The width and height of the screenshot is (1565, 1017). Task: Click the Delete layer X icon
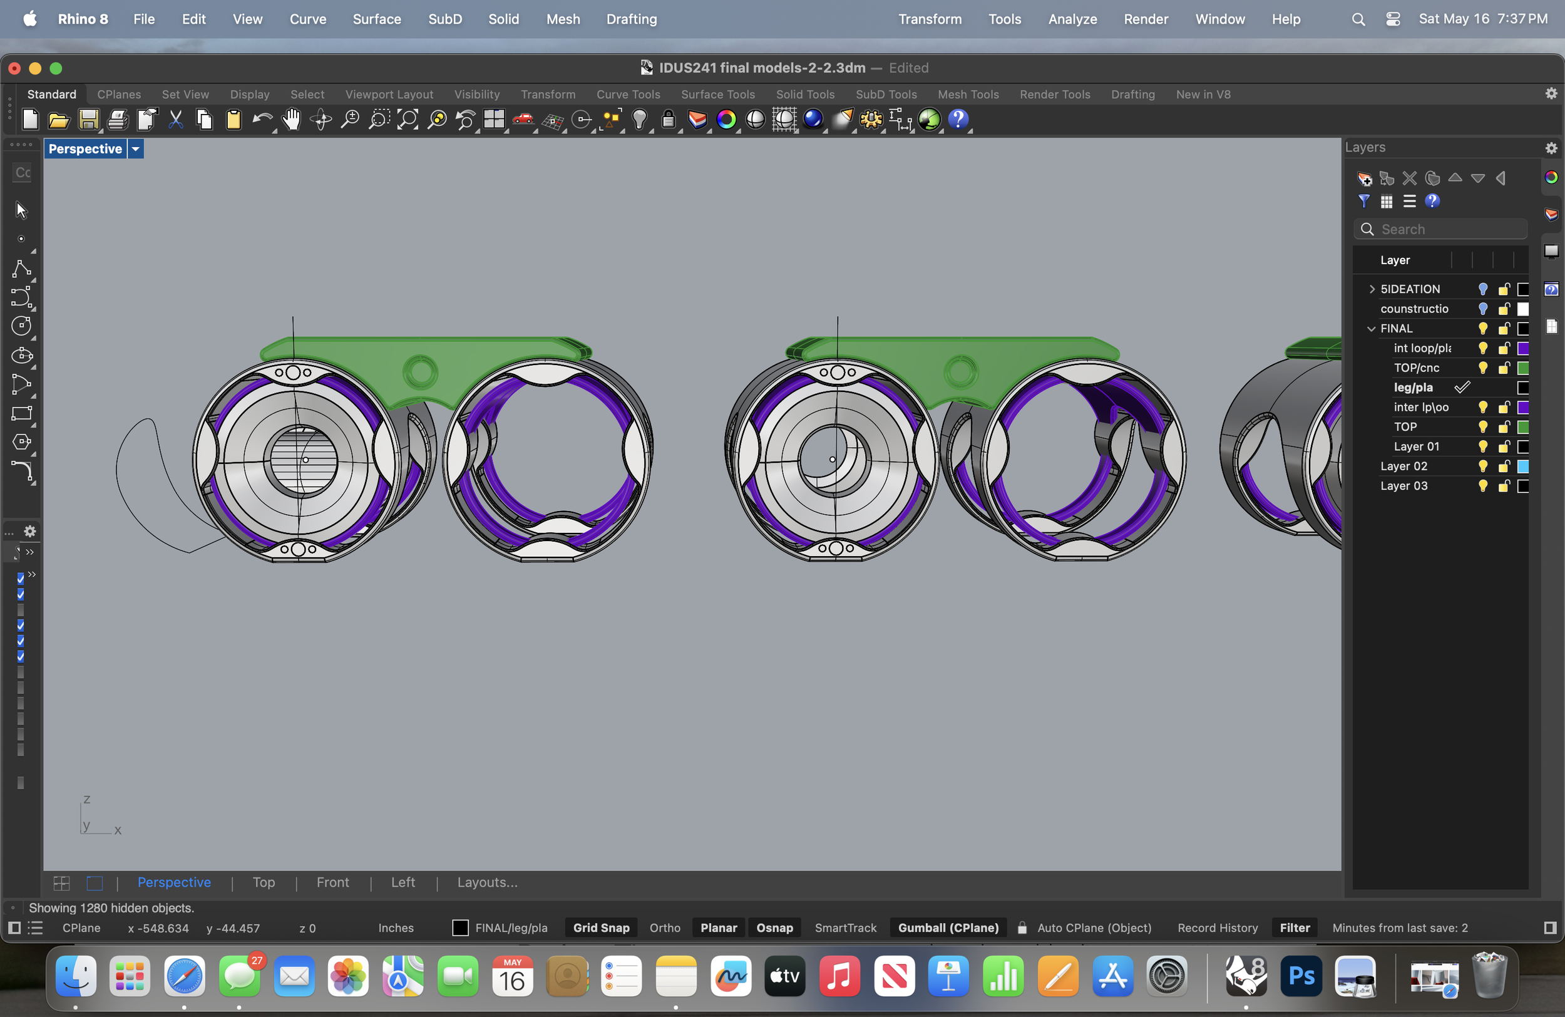(x=1410, y=178)
